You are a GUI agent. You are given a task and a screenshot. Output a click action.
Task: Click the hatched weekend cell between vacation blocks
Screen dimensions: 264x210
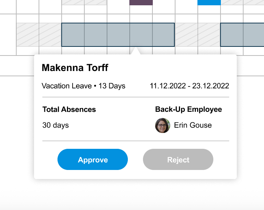197,35
